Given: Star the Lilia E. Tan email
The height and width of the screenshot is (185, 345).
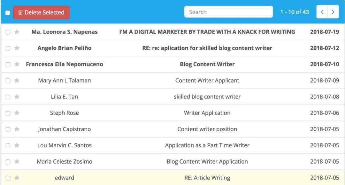Looking at the screenshot, I should 17,97.
